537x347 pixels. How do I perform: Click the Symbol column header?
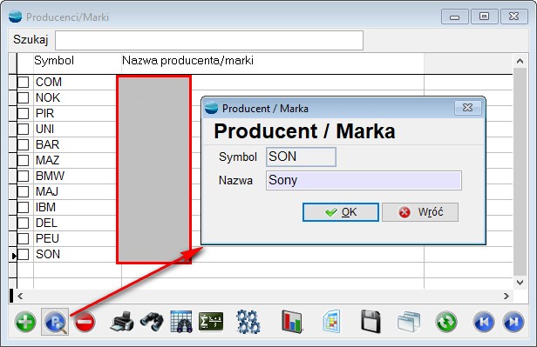[x=54, y=61]
